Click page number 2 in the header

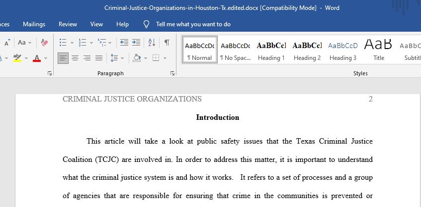[x=370, y=99]
